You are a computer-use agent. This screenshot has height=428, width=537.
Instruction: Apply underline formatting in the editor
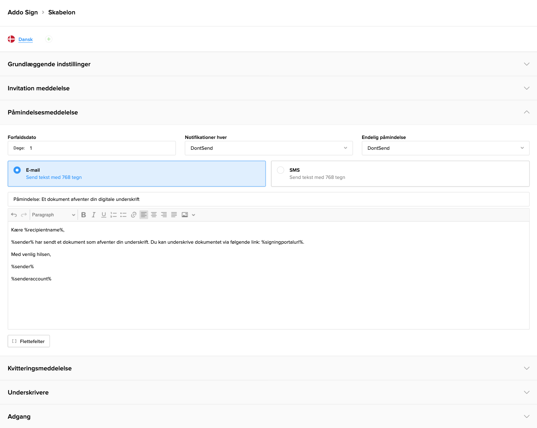[104, 215]
